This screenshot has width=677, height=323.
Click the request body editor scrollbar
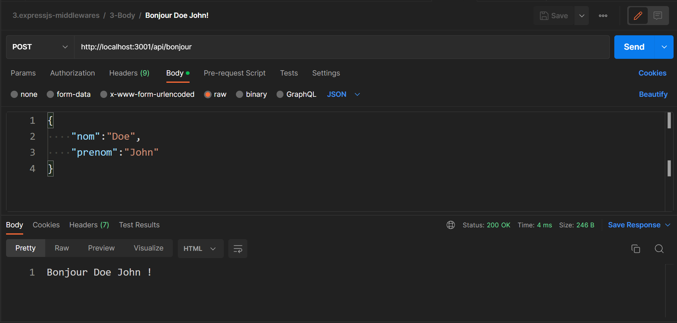click(669, 162)
